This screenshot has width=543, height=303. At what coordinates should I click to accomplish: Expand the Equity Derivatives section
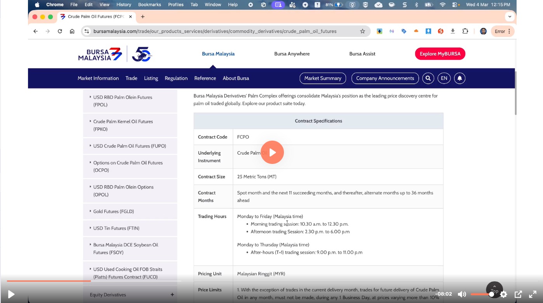point(172,295)
